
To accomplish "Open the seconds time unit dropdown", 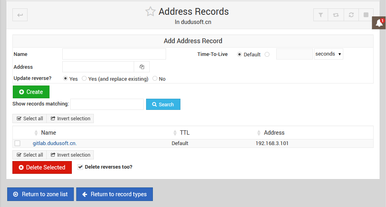I will [x=328, y=54].
